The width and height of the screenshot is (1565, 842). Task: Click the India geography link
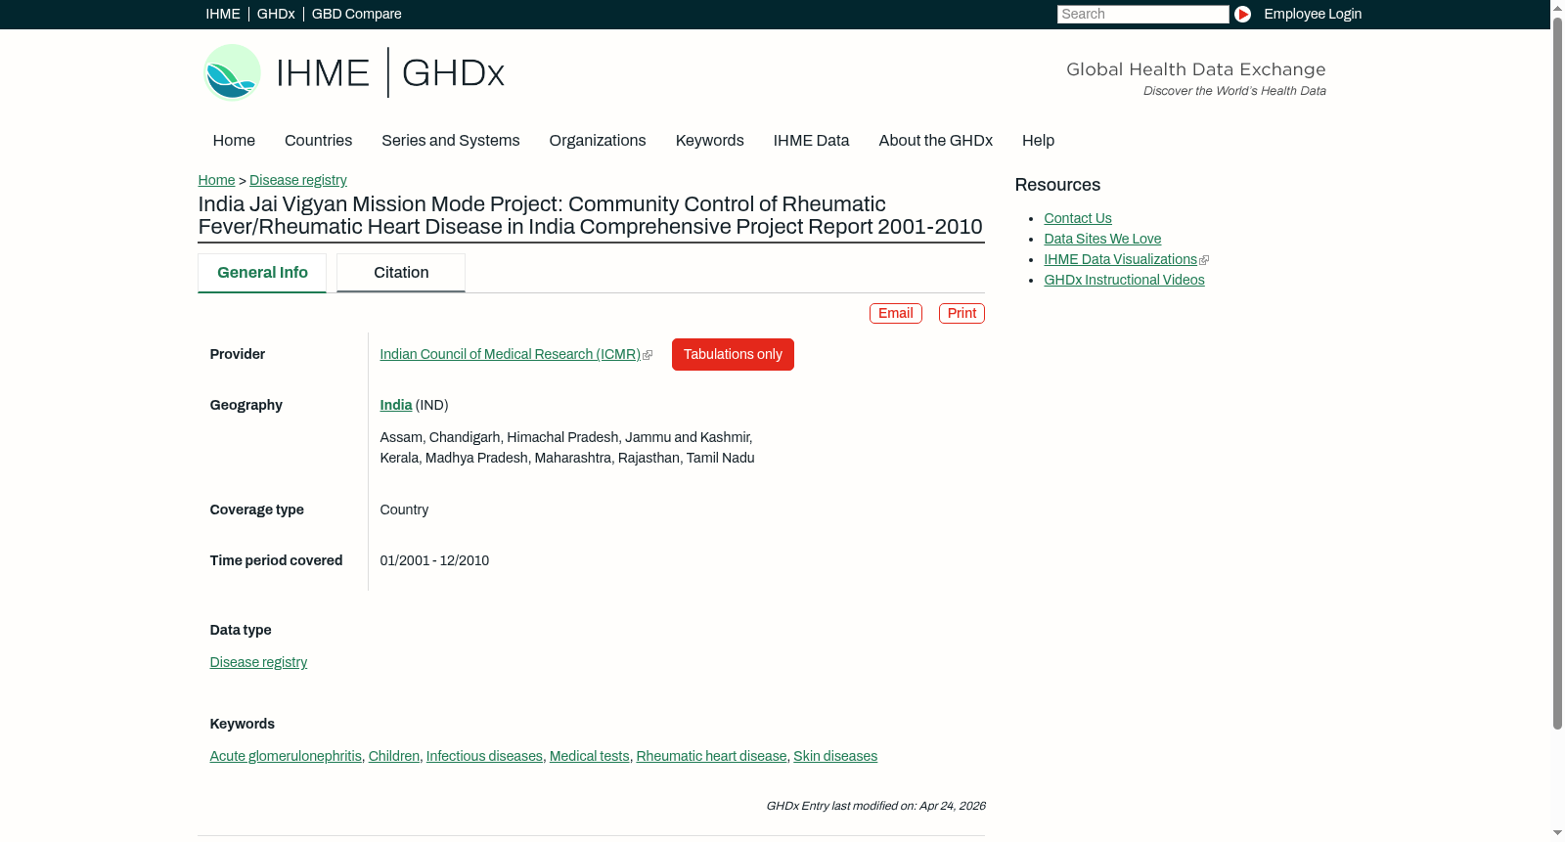[x=396, y=405]
